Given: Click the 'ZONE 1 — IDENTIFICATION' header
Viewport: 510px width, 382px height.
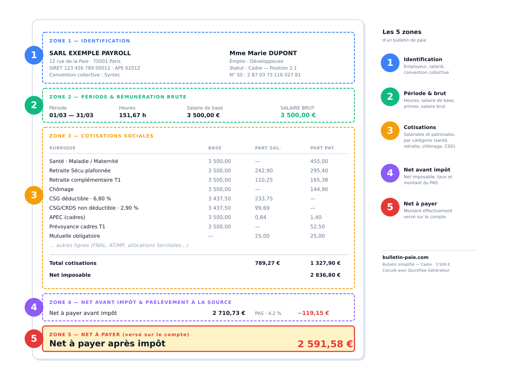Looking at the screenshot, I should click(90, 41).
